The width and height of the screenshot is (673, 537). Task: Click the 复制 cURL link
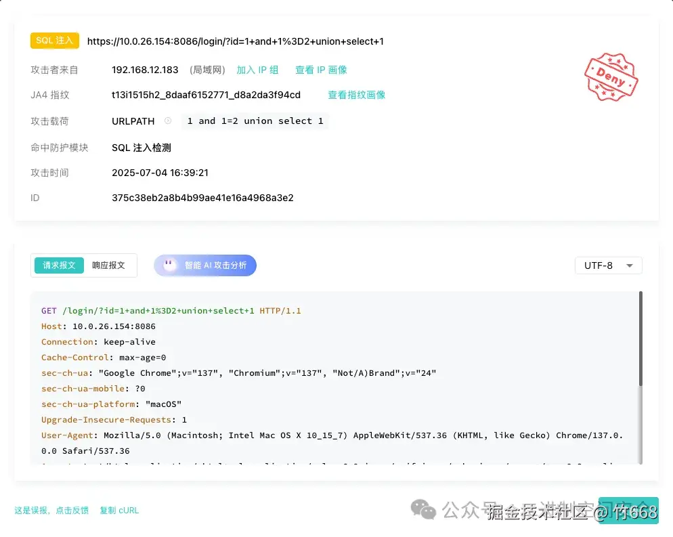pyautogui.click(x=119, y=511)
